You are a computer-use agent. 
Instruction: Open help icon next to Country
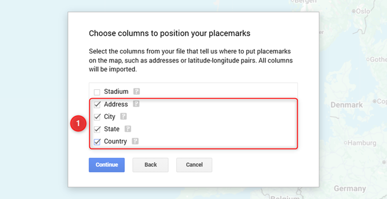[x=135, y=141]
